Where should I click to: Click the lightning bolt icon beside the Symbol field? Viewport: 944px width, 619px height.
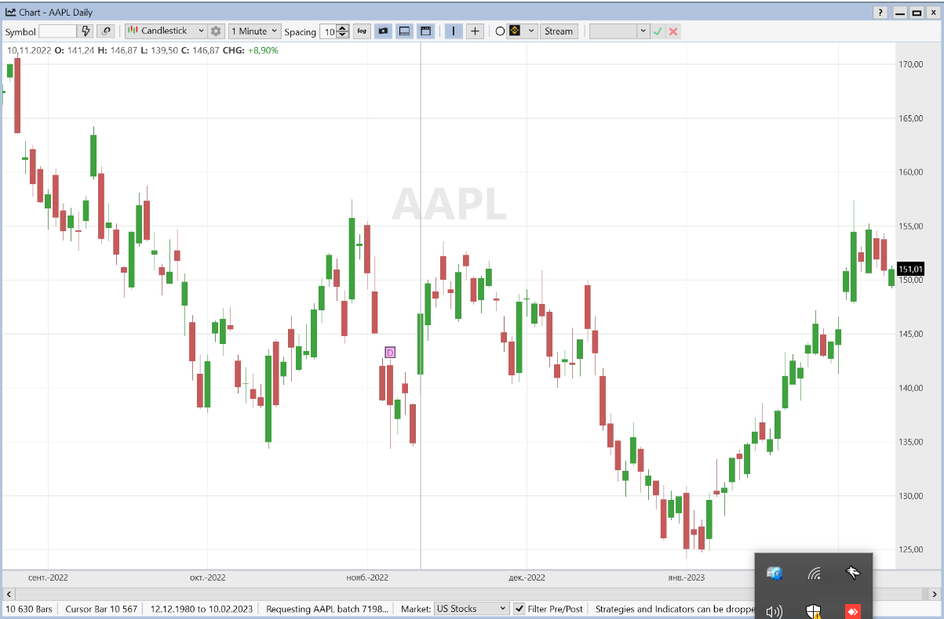pos(86,31)
